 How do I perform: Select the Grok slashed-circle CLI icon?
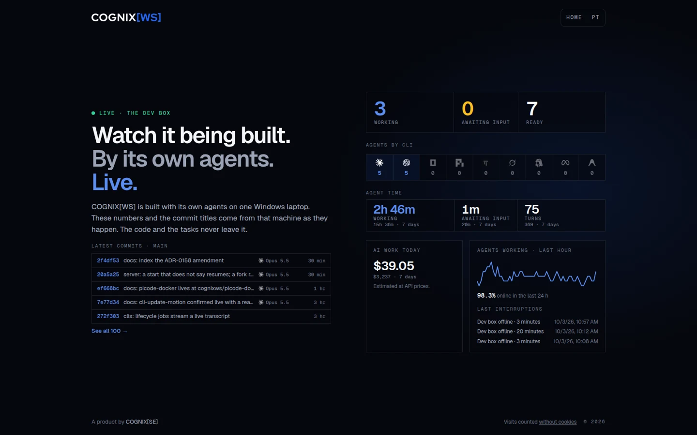[512, 163]
